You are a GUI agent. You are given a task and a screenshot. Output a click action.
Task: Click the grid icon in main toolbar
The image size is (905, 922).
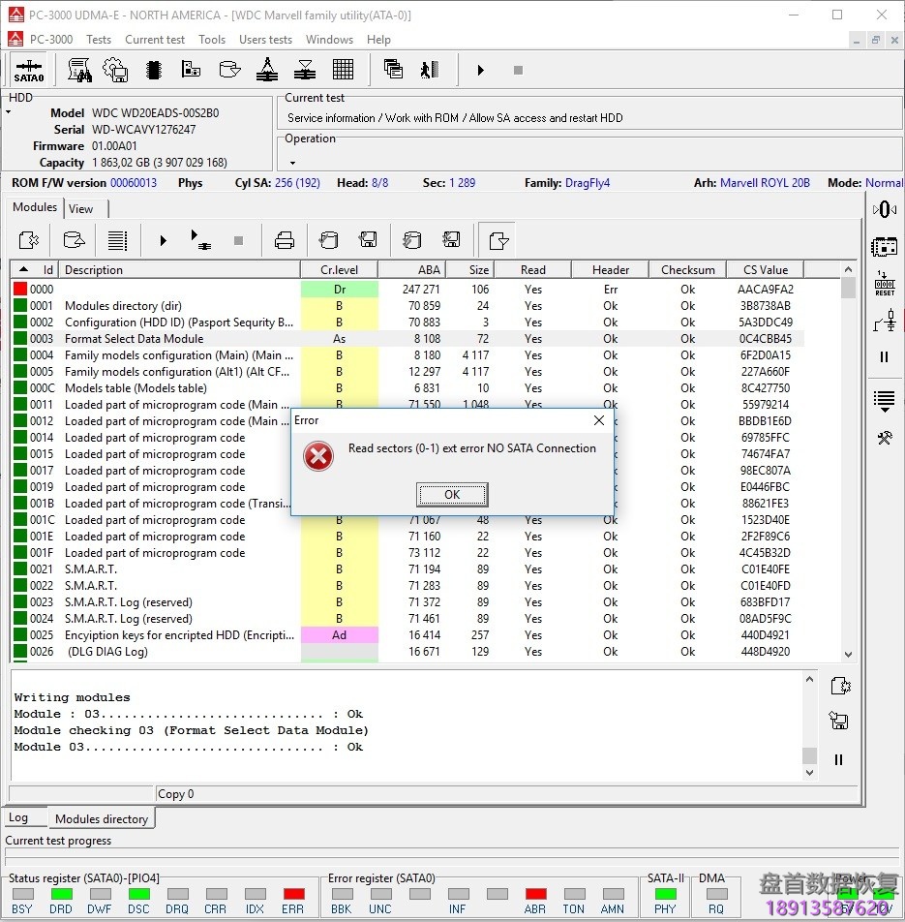coord(343,70)
